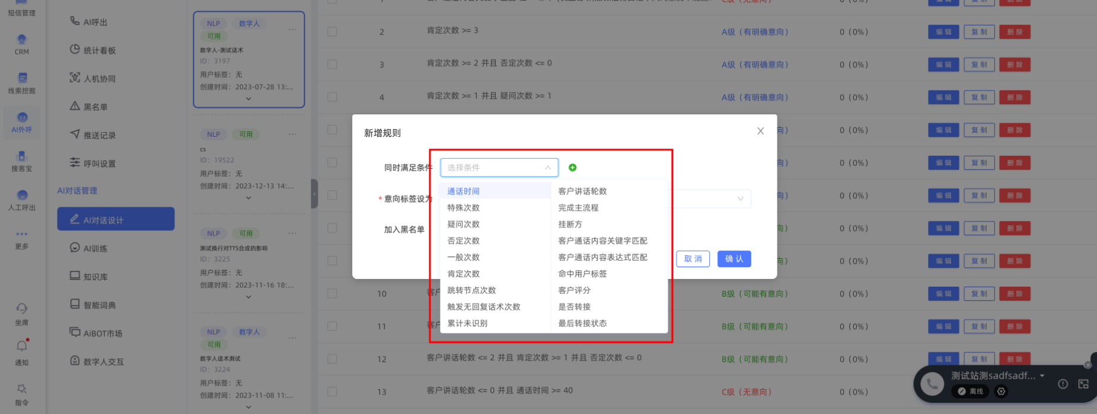Expand details chevron under 数字人-测试话术 card
The image size is (1097, 414).
(x=248, y=99)
